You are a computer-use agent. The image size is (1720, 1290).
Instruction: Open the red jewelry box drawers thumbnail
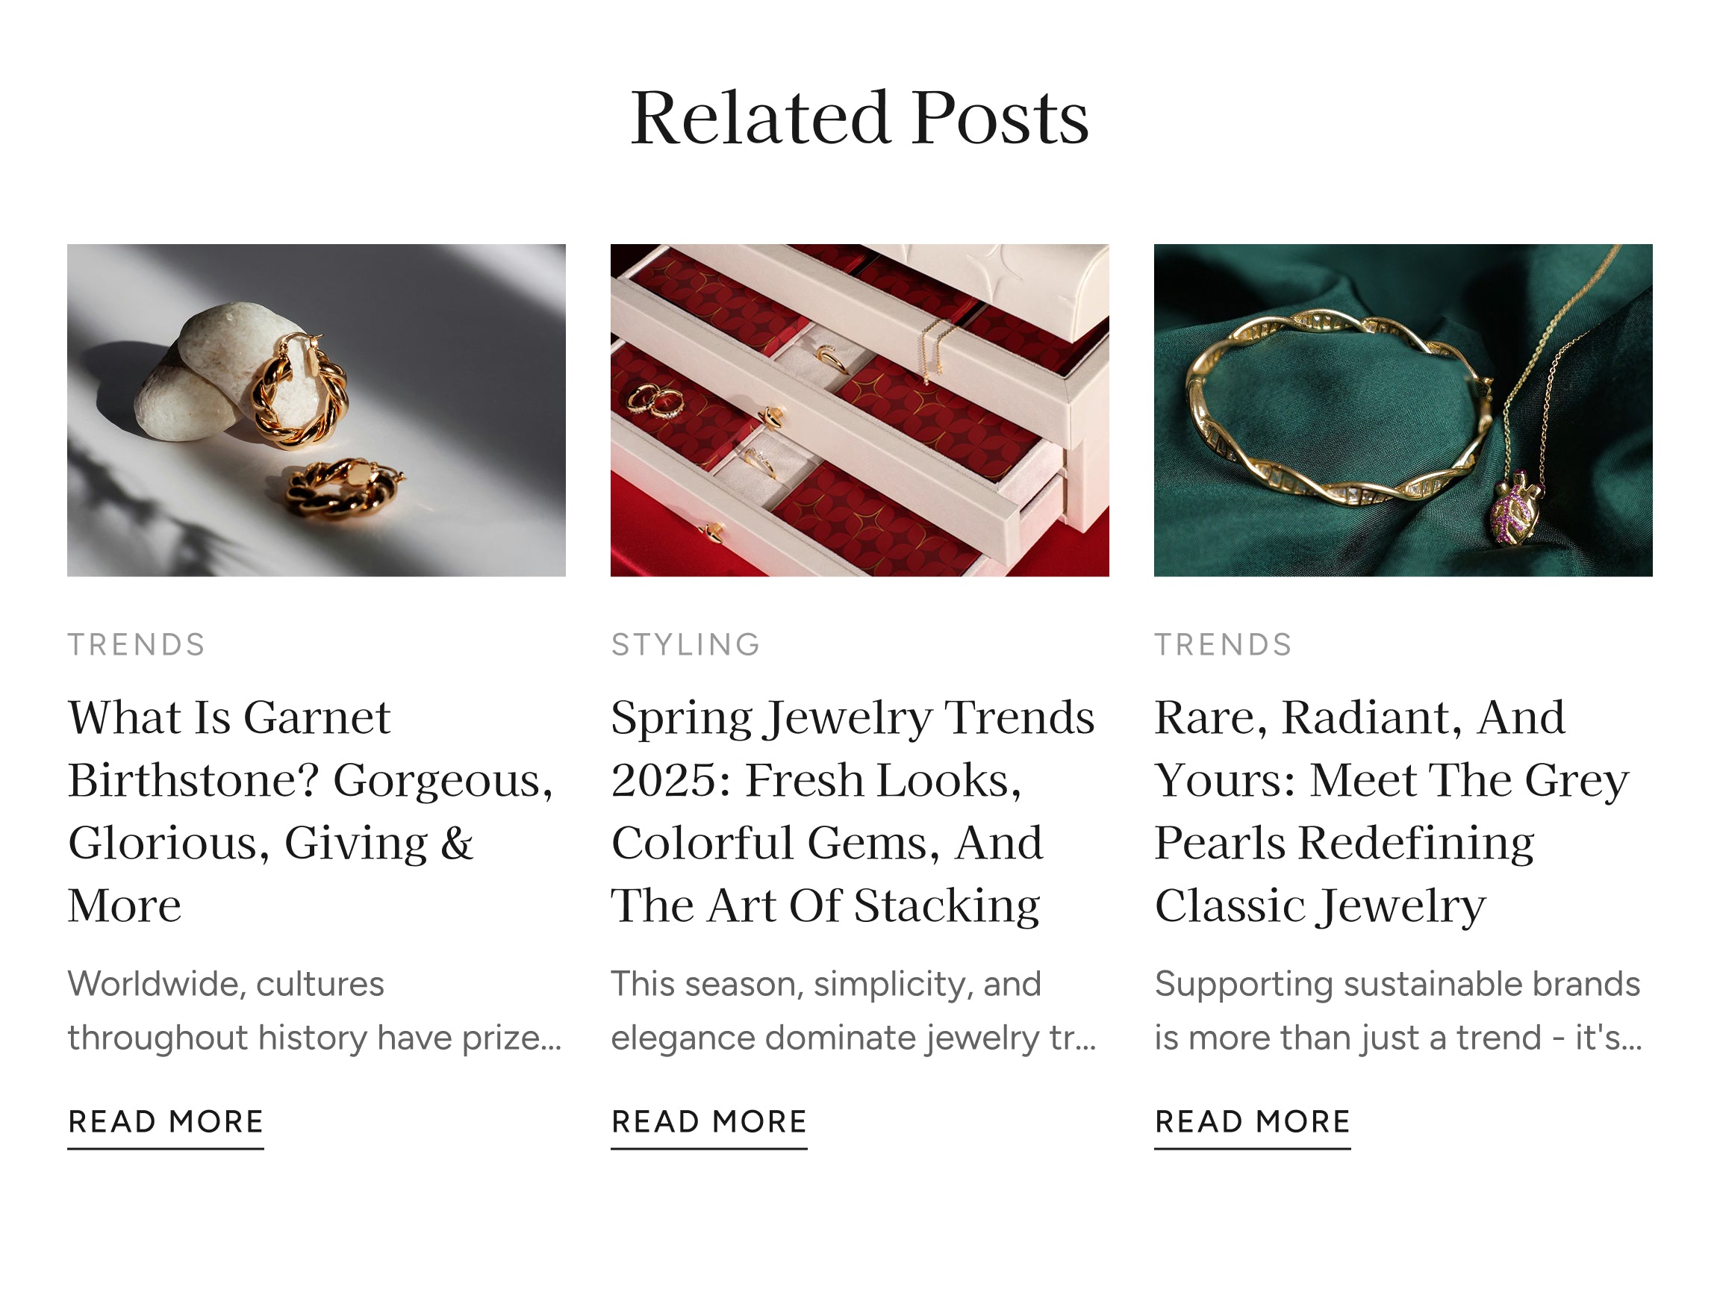point(859,410)
